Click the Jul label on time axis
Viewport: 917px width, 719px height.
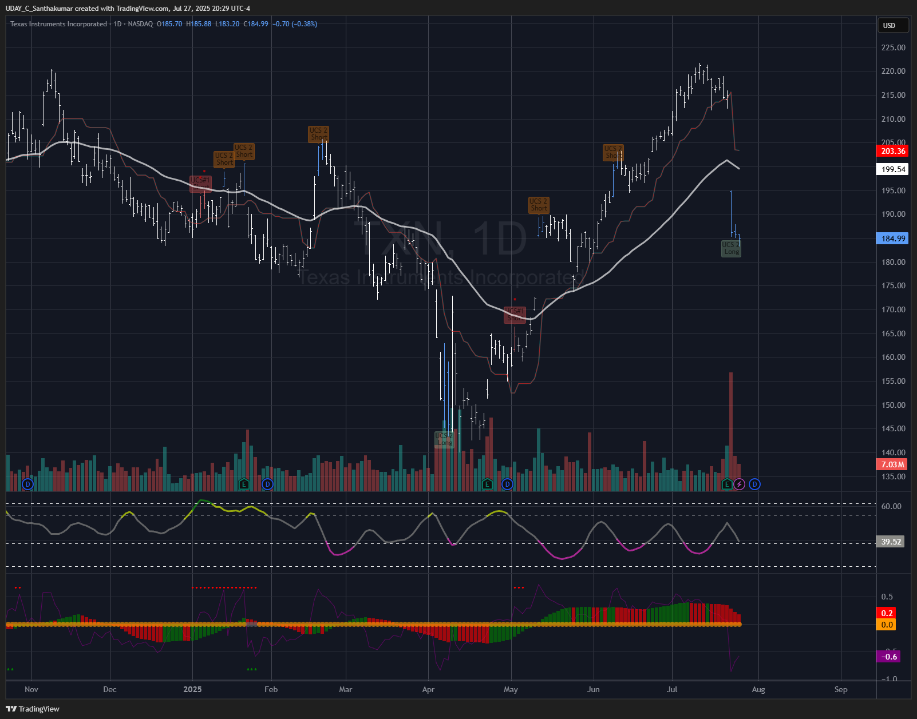click(672, 689)
